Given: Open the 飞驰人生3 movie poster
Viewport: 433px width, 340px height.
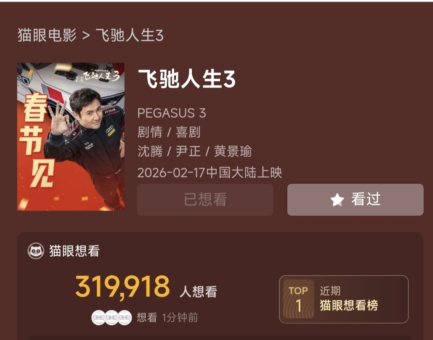Looking at the screenshot, I should pyautogui.click(x=71, y=137).
